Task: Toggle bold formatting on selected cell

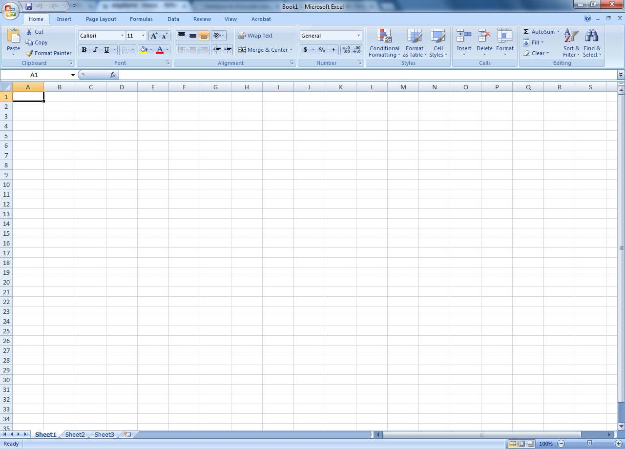Action: (x=84, y=49)
